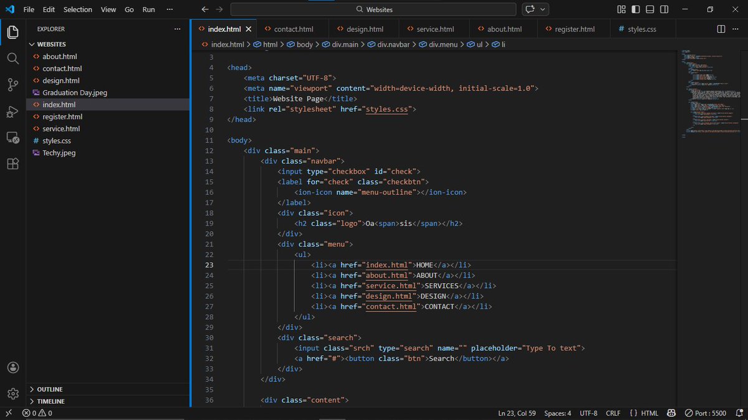This screenshot has width=748, height=420.
Task: Click Live Server Port : 5500
Action: point(705,413)
